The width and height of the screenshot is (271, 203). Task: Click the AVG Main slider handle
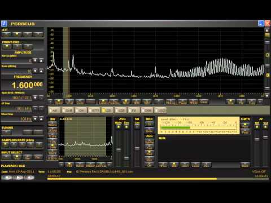point(119,150)
